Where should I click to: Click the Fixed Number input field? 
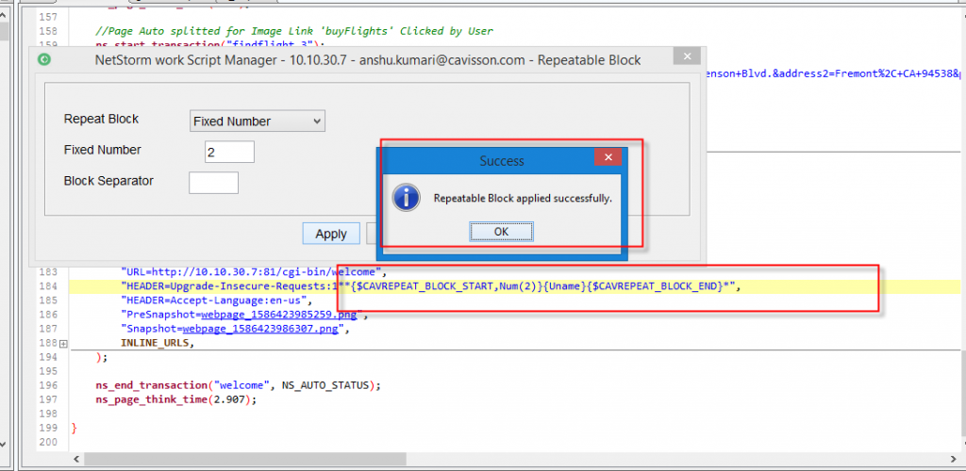pos(229,152)
